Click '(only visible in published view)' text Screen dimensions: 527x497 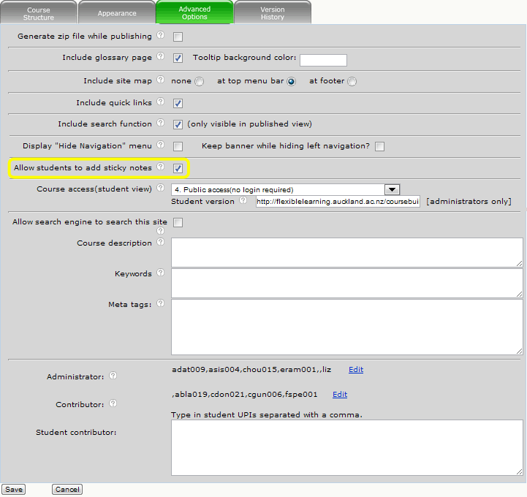click(x=249, y=124)
